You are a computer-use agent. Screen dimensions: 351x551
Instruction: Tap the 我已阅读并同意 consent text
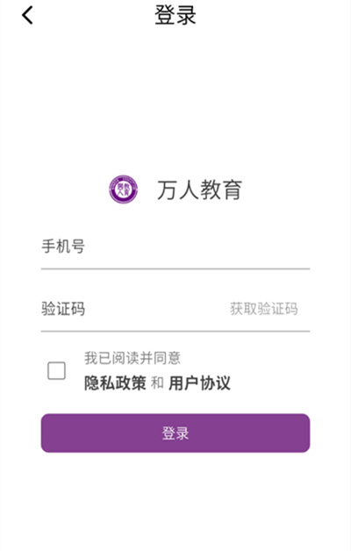[x=133, y=358]
